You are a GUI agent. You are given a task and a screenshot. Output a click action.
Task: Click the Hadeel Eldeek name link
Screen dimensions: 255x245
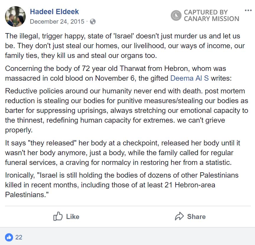click(x=54, y=12)
